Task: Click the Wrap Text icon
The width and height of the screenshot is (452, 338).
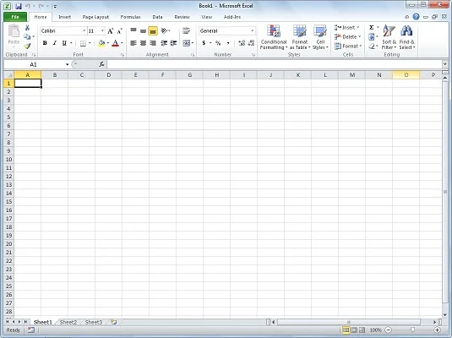Action: [x=186, y=30]
